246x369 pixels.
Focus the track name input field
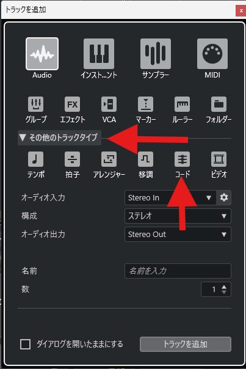[178, 271]
